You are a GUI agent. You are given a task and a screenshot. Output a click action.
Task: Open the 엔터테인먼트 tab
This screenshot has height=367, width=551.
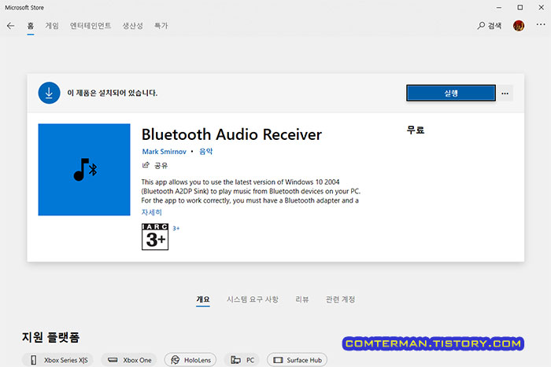91,26
